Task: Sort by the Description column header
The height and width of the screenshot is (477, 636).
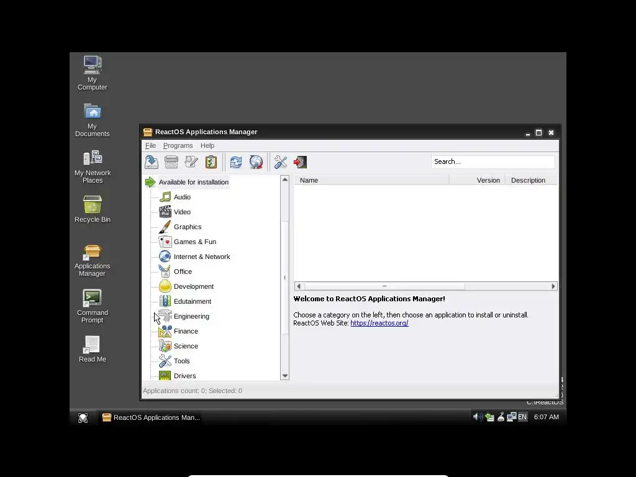Action: [531, 180]
